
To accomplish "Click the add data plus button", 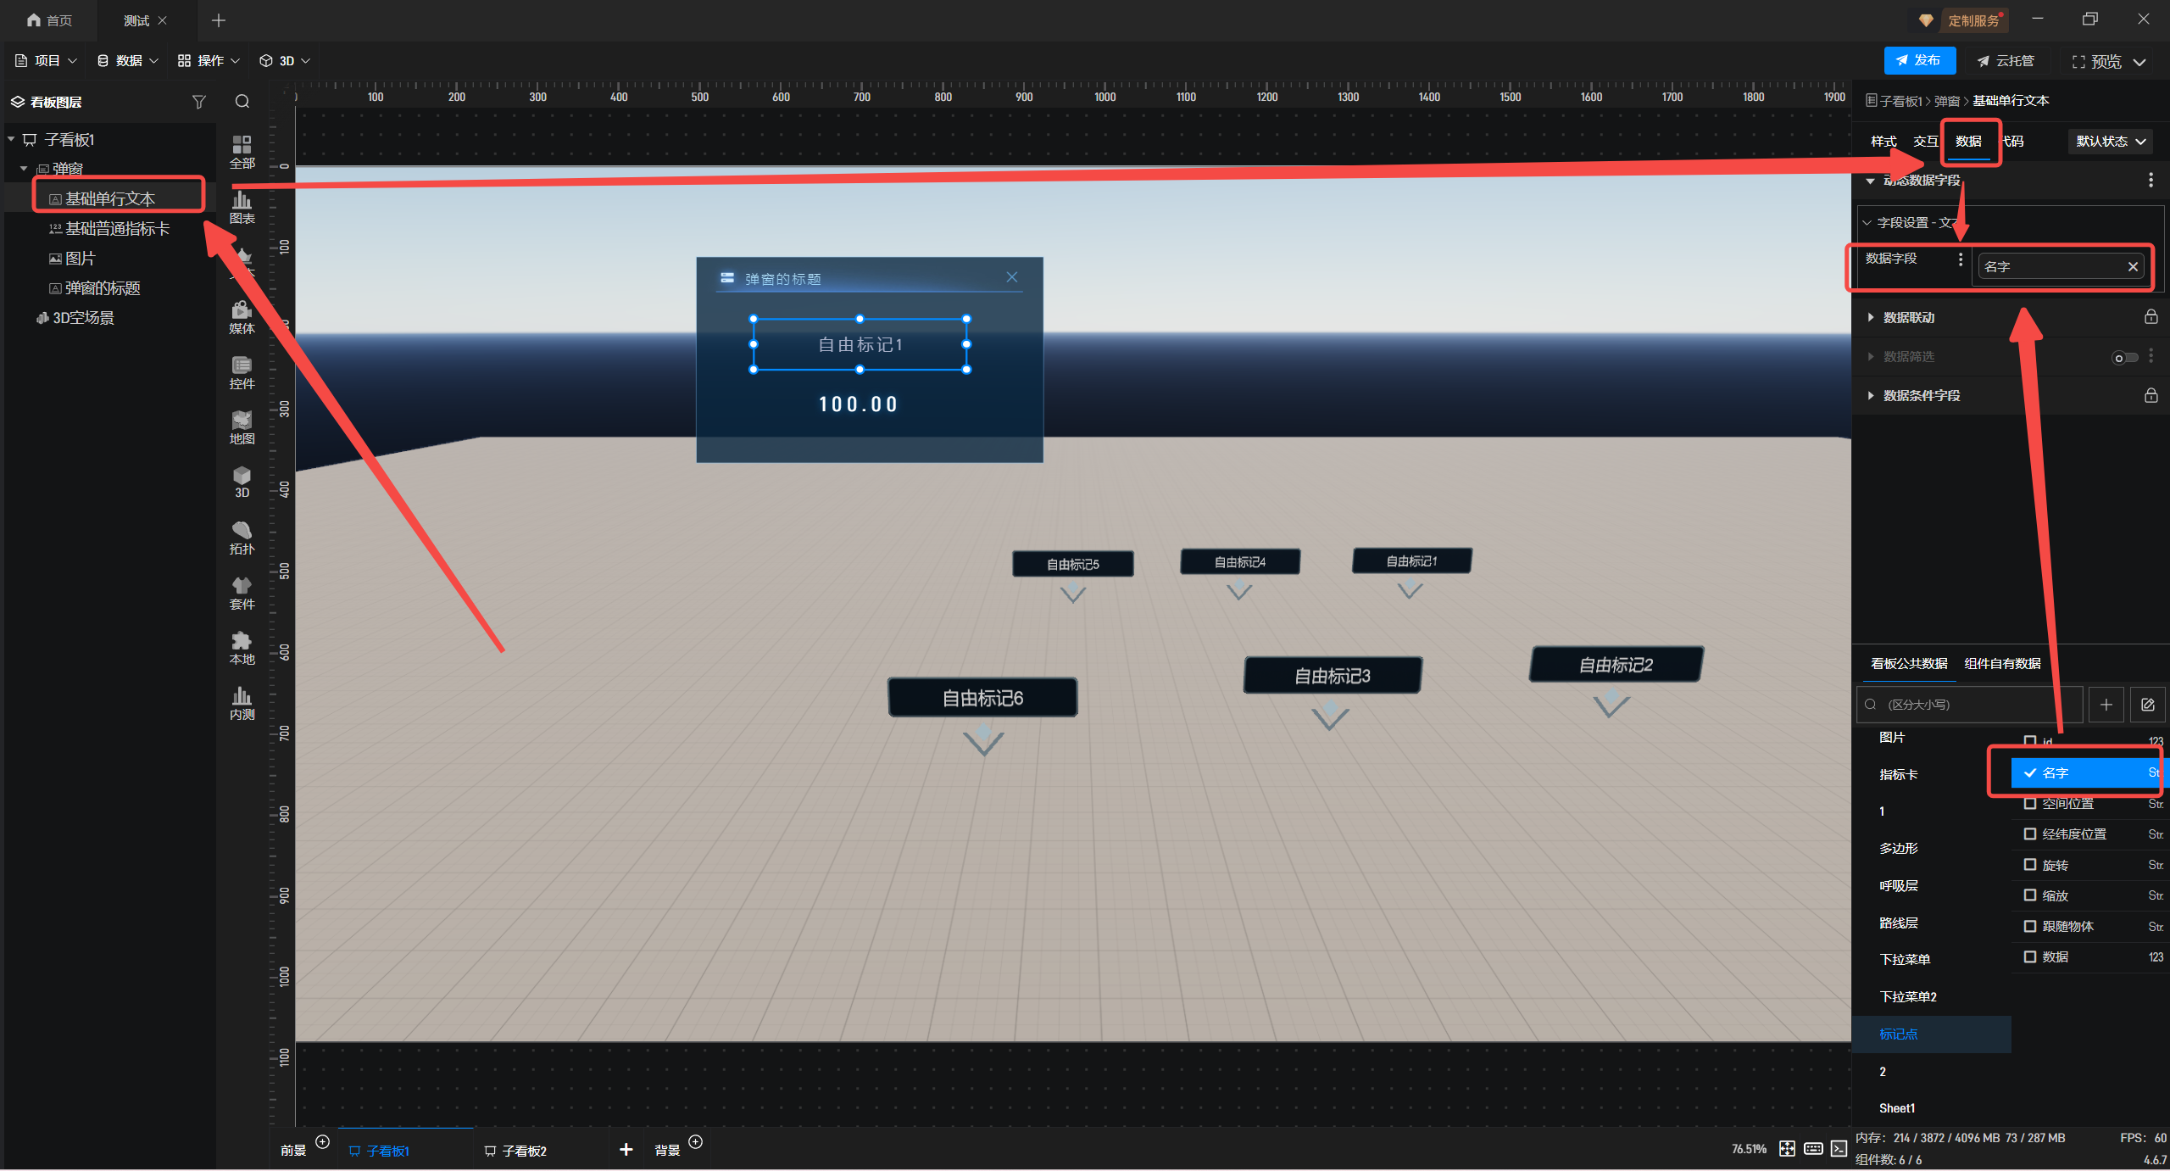I will point(2106,705).
